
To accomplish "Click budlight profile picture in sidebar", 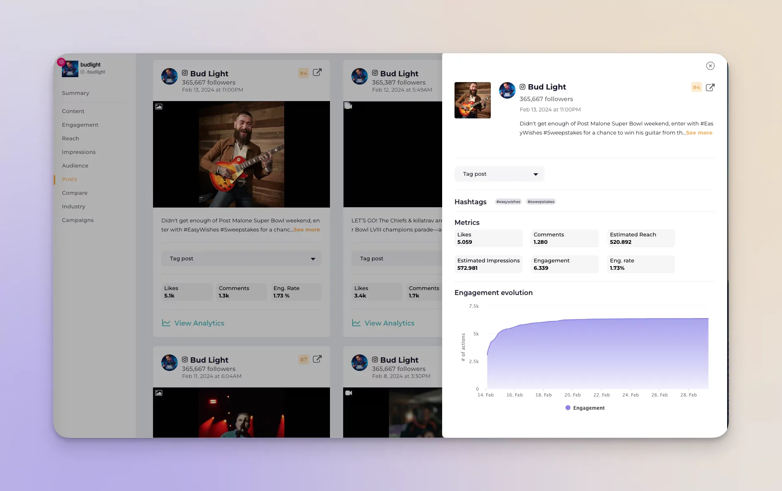I will 70,68.
